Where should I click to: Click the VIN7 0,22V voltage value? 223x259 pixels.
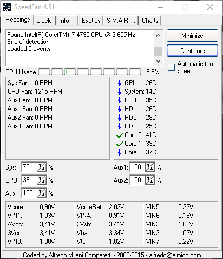click(x=186, y=242)
